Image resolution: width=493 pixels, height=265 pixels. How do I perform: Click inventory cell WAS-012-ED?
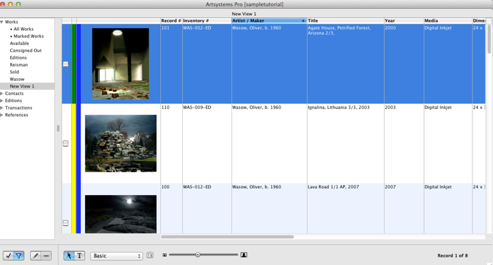[x=197, y=187]
